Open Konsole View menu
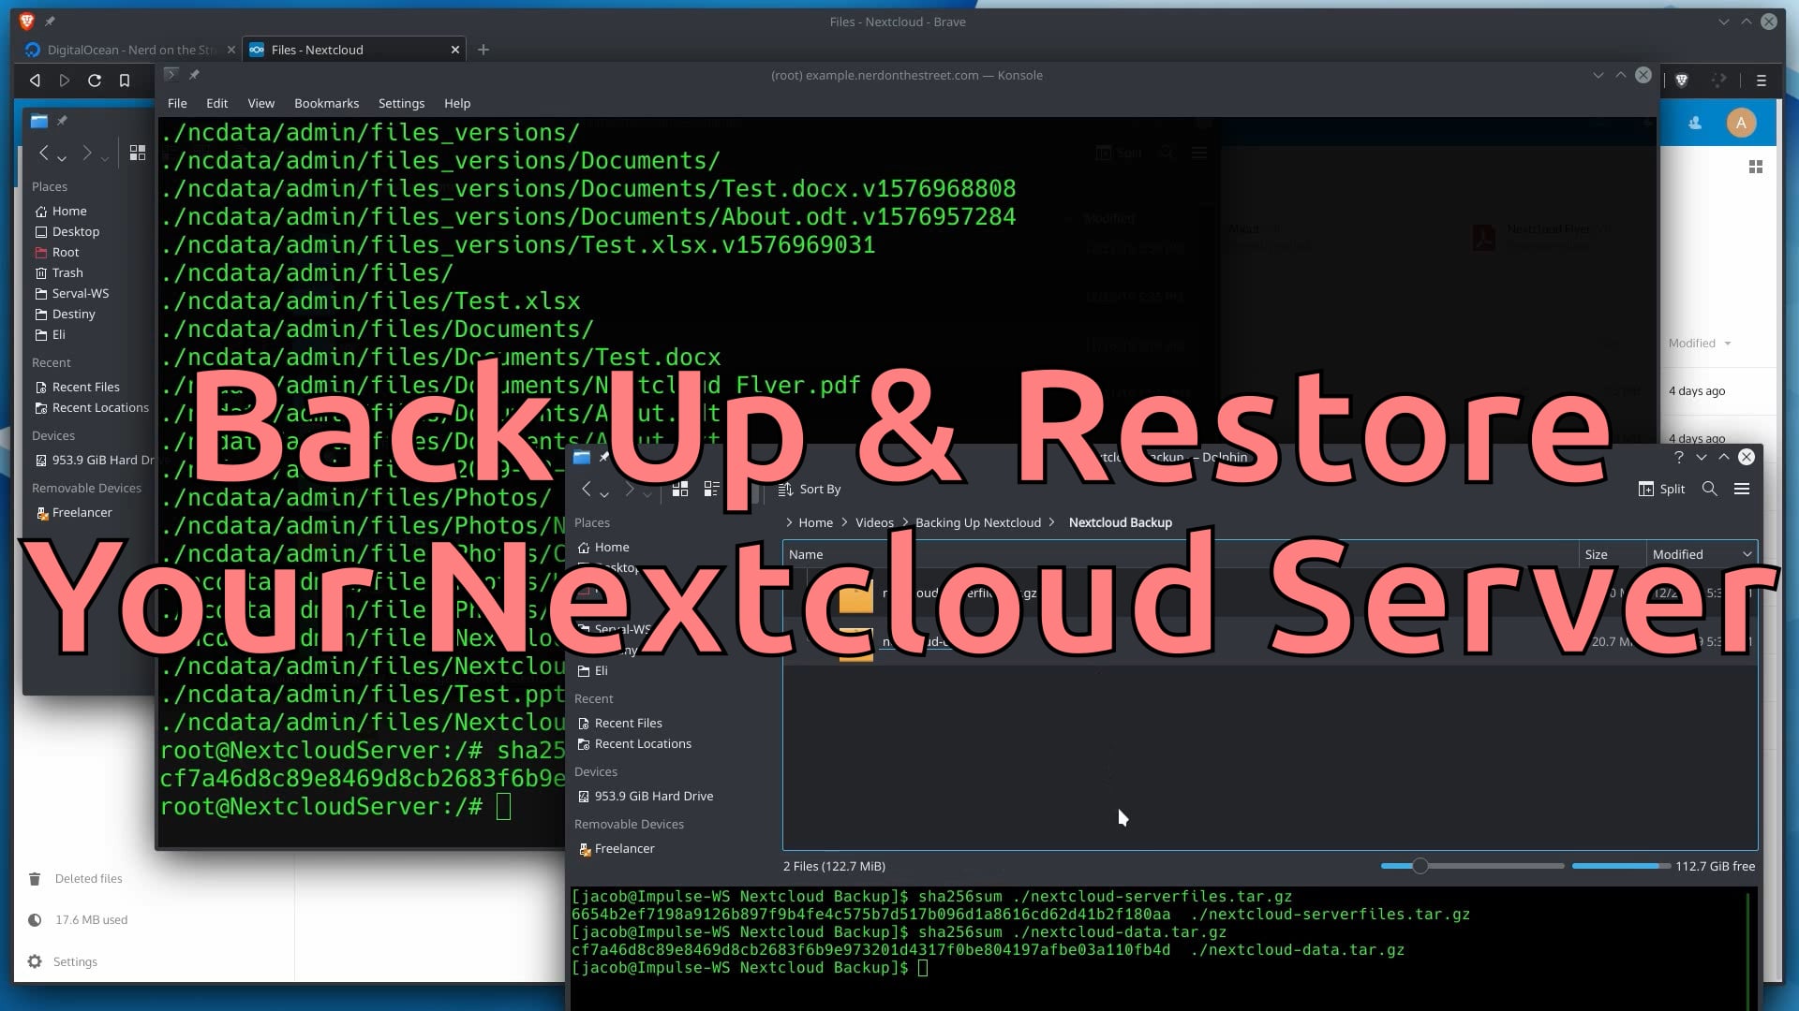This screenshot has width=1799, height=1011. tap(260, 103)
